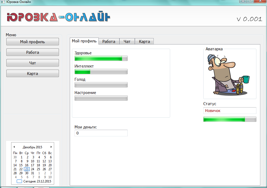Click the Декабрь 2015 calendar header

tap(32, 147)
